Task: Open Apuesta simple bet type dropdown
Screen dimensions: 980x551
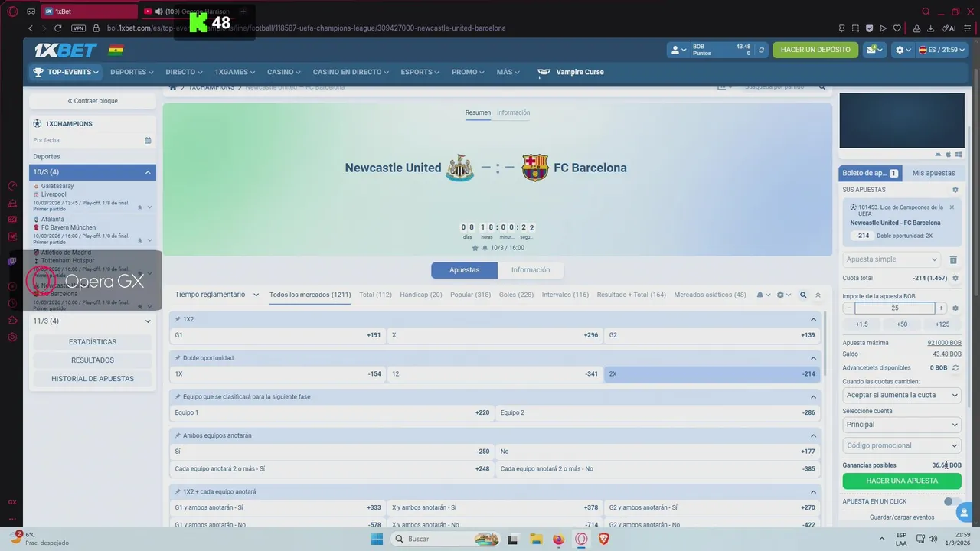Action: pos(892,259)
